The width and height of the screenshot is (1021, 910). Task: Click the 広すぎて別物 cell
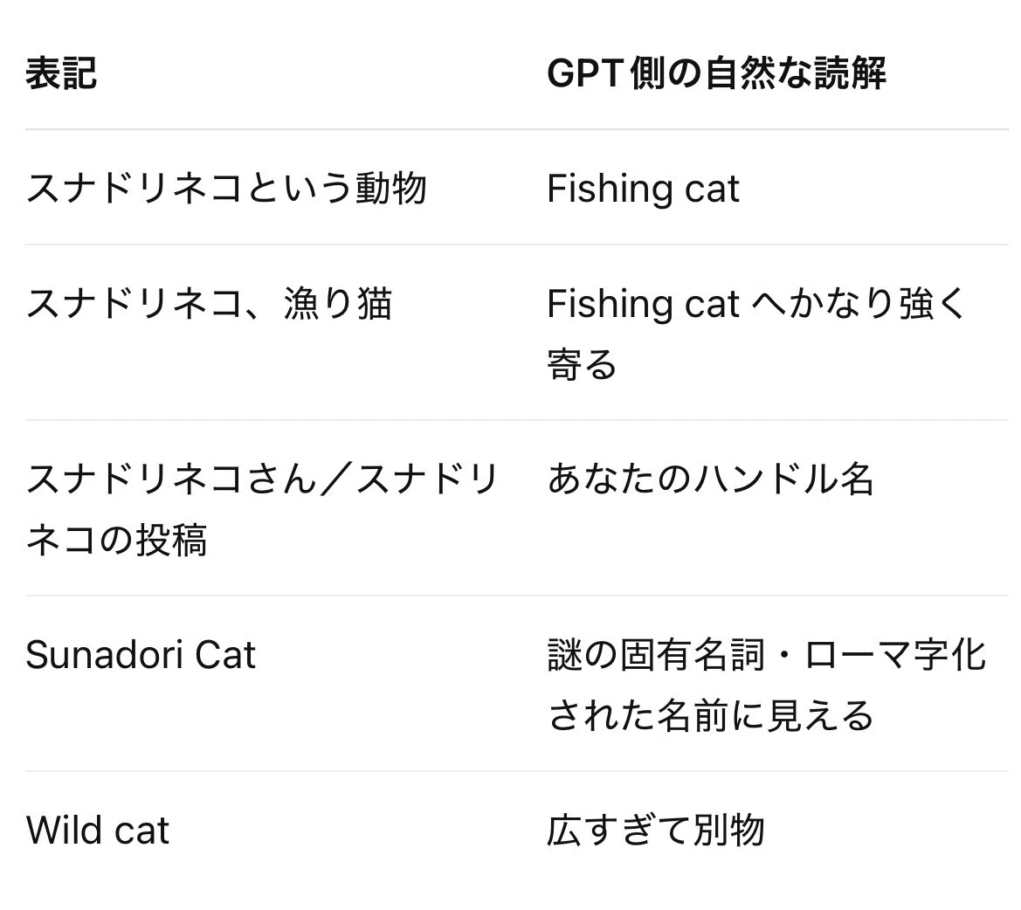(x=656, y=831)
